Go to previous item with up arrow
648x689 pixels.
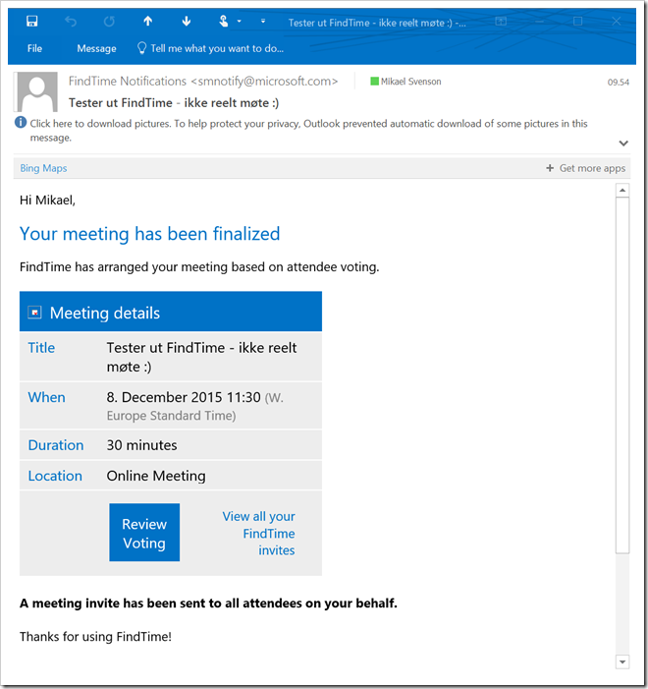(x=148, y=21)
